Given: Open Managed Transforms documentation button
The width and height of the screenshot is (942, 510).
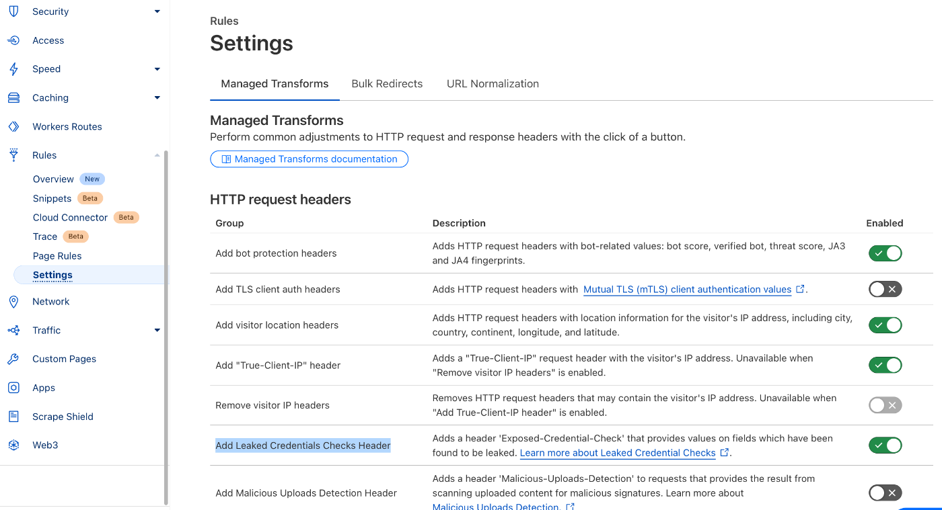Looking at the screenshot, I should [309, 159].
